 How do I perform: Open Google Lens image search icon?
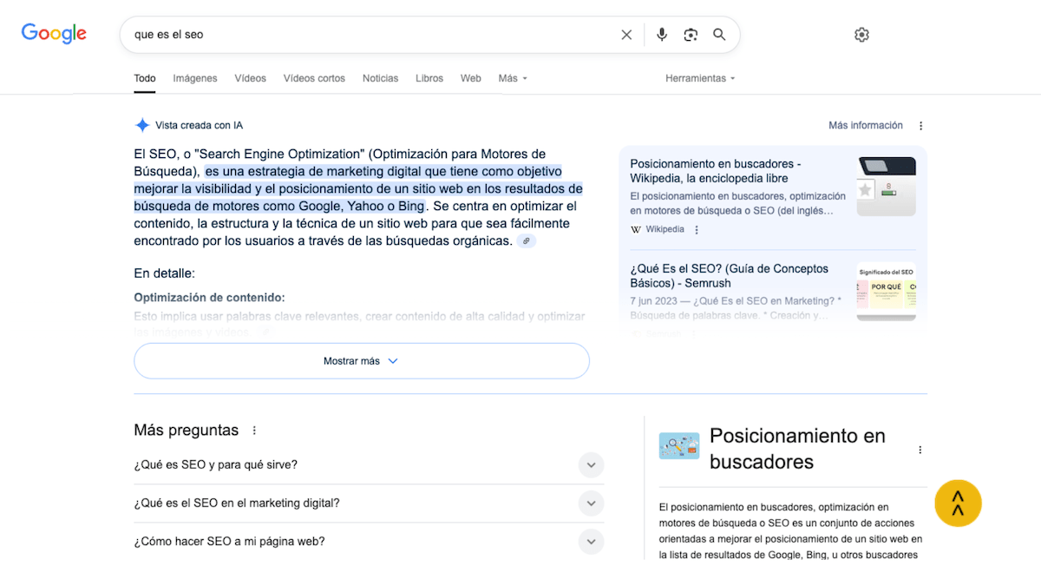(691, 35)
